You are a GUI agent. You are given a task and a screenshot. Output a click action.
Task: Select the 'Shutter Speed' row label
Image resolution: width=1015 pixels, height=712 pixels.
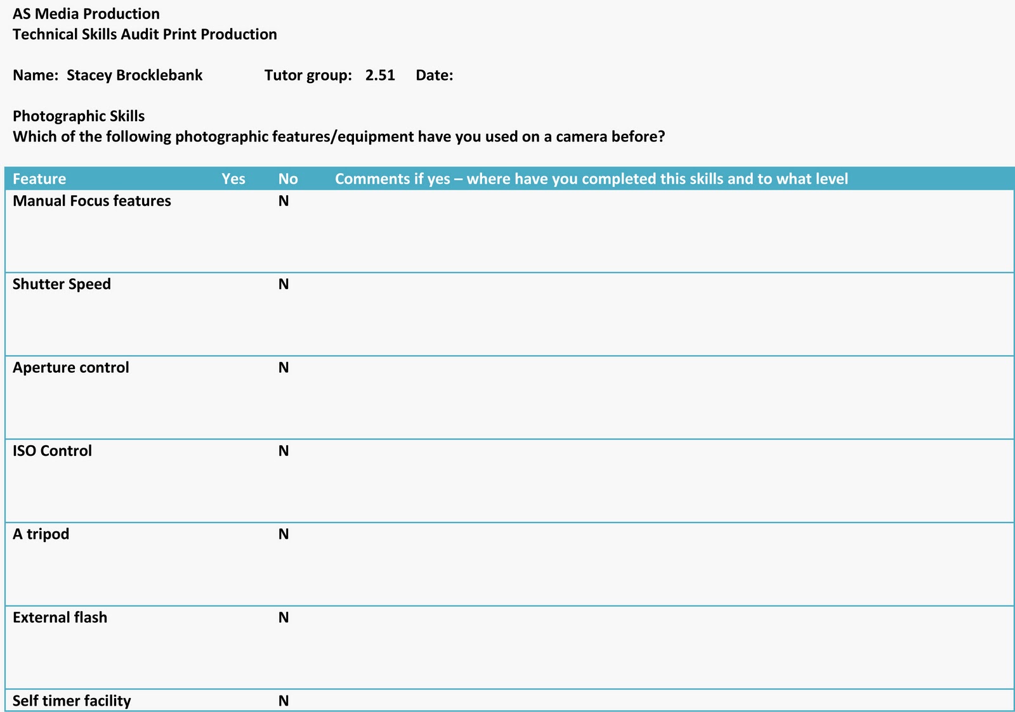coord(62,284)
